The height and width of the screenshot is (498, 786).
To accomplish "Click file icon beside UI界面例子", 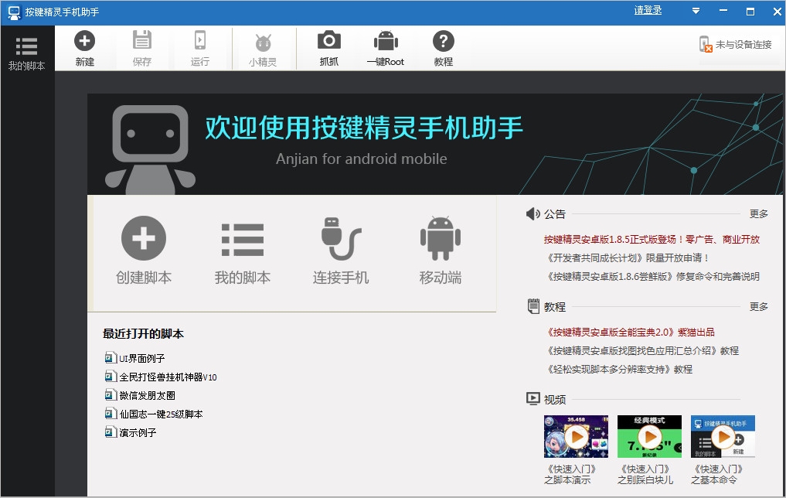I will click(111, 357).
